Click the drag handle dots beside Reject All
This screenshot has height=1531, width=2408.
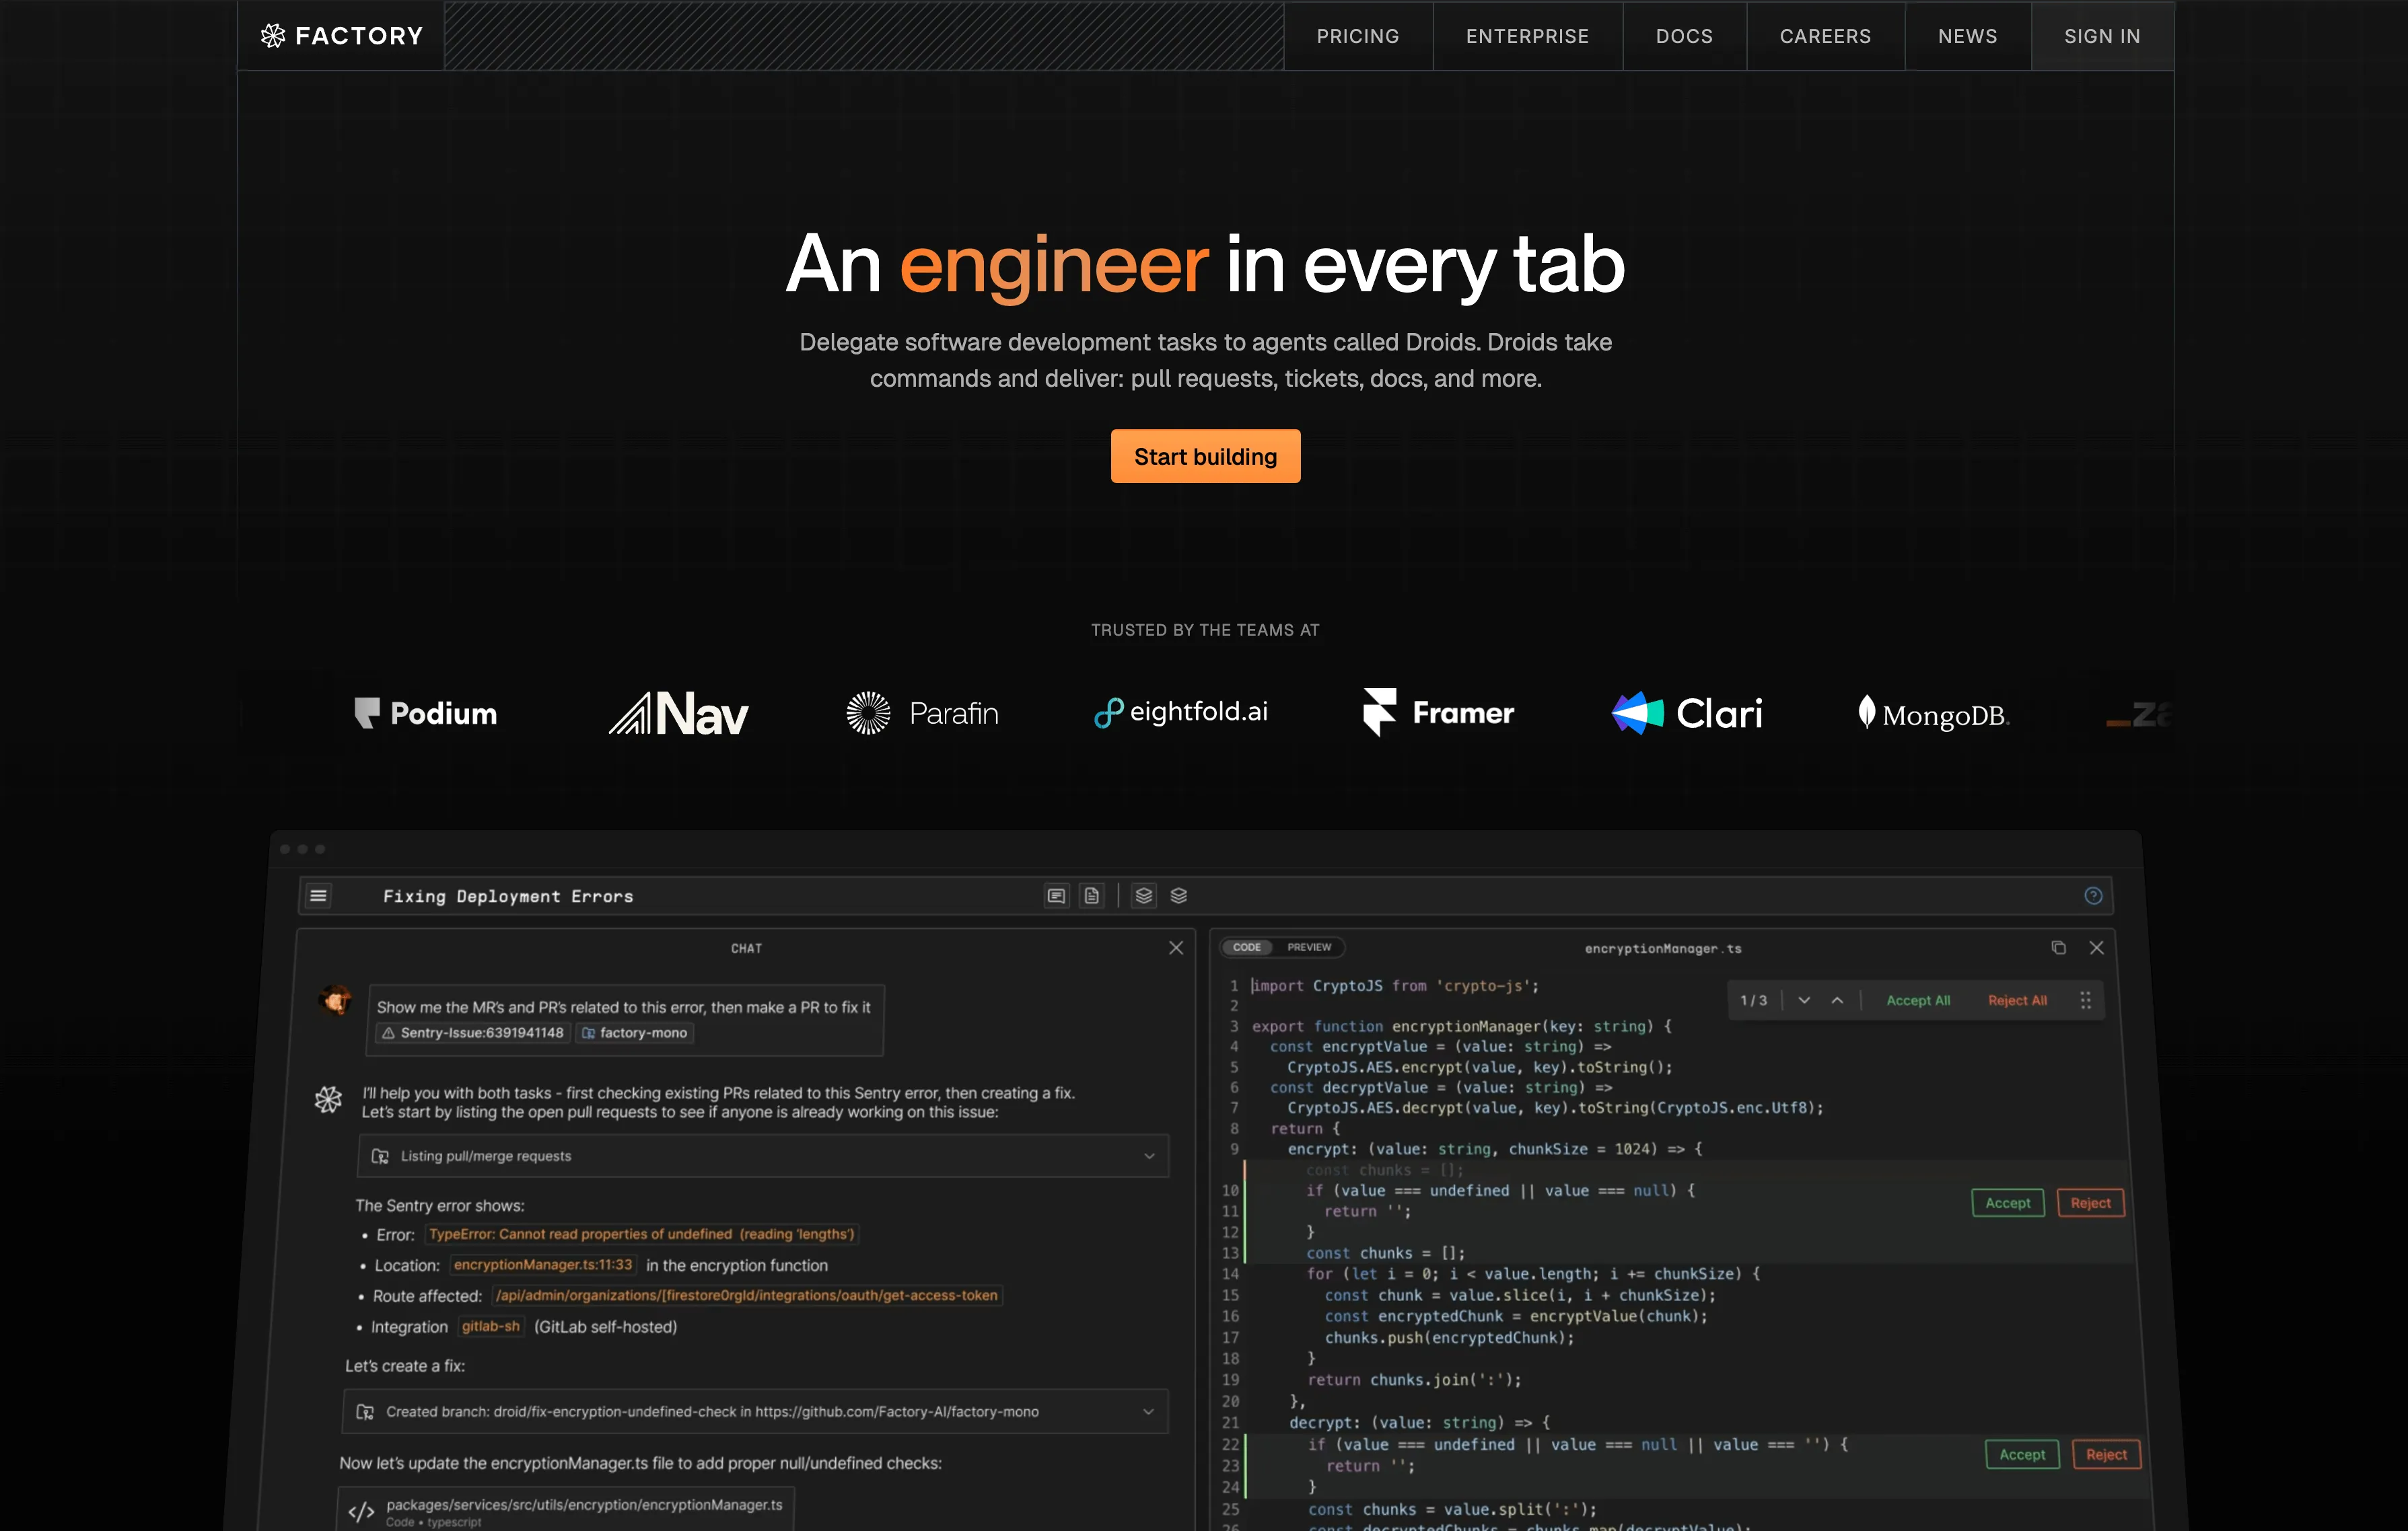click(x=2085, y=1000)
